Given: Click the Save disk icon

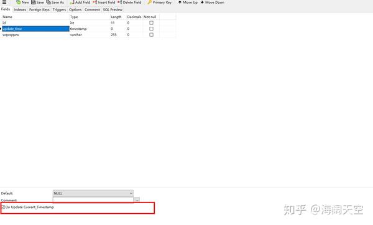Looking at the screenshot, I should (34, 2).
